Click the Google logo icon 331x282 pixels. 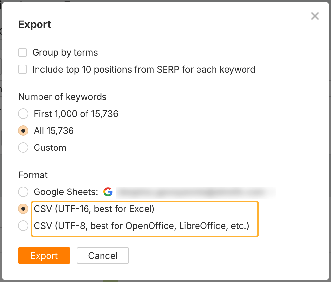[x=108, y=192]
